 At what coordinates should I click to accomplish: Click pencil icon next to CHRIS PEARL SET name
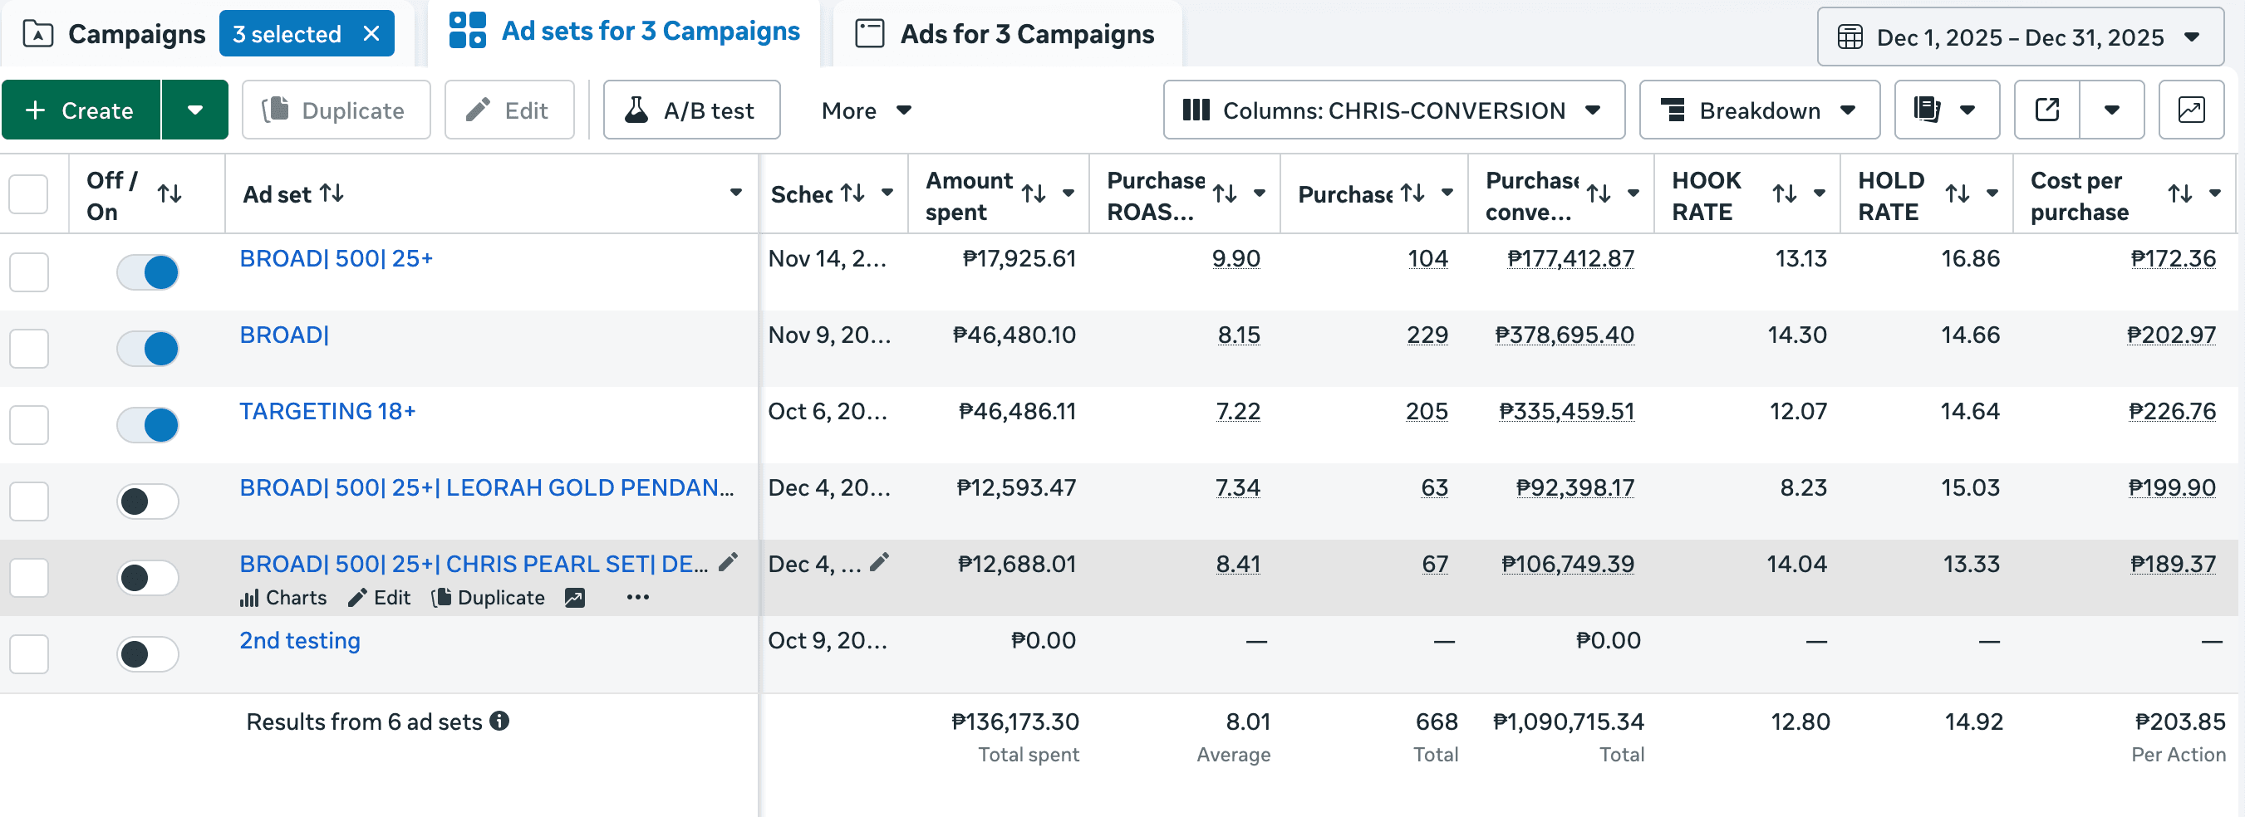pos(728,563)
